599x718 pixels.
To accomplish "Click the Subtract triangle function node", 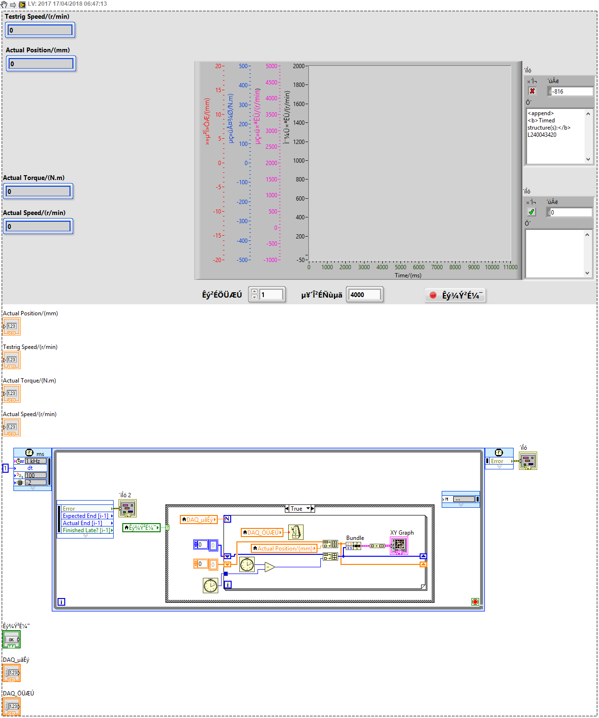I will click(269, 568).
